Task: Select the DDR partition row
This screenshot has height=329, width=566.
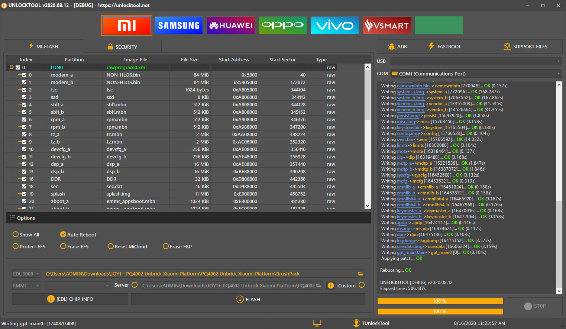Action: click(x=172, y=179)
